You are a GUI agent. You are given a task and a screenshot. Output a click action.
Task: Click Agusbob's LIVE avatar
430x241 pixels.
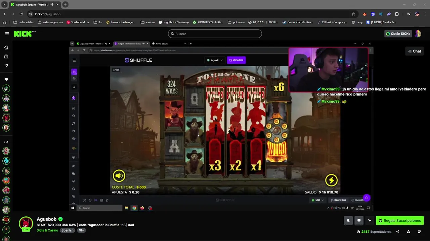(x=26, y=224)
